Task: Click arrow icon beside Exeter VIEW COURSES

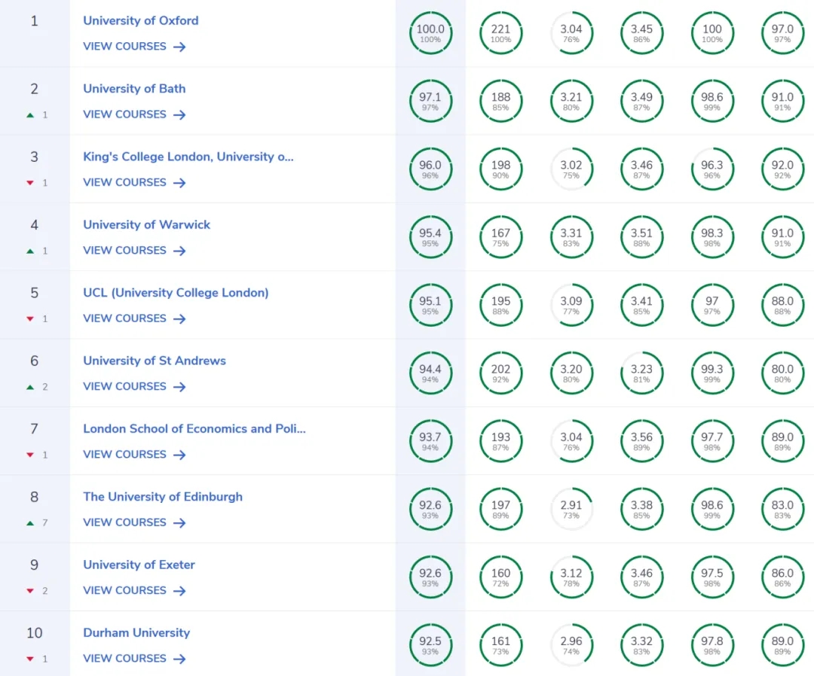Action: tap(179, 591)
